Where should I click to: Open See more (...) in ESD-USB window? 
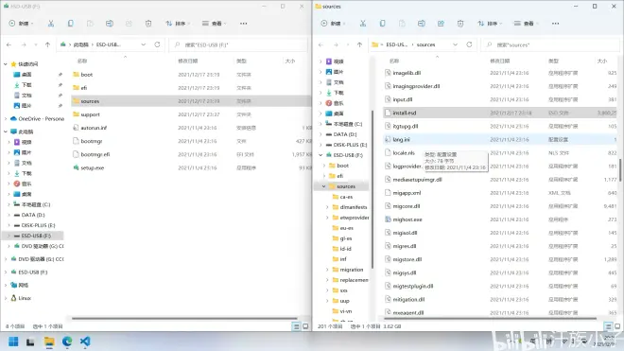coord(244,24)
